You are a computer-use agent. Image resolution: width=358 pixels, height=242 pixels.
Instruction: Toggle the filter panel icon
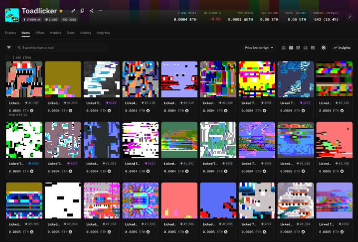[x=9, y=48]
